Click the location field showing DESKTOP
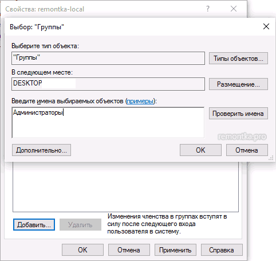This screenshot has width=276, height=261. pyautogui.click(x=108, y=84)
